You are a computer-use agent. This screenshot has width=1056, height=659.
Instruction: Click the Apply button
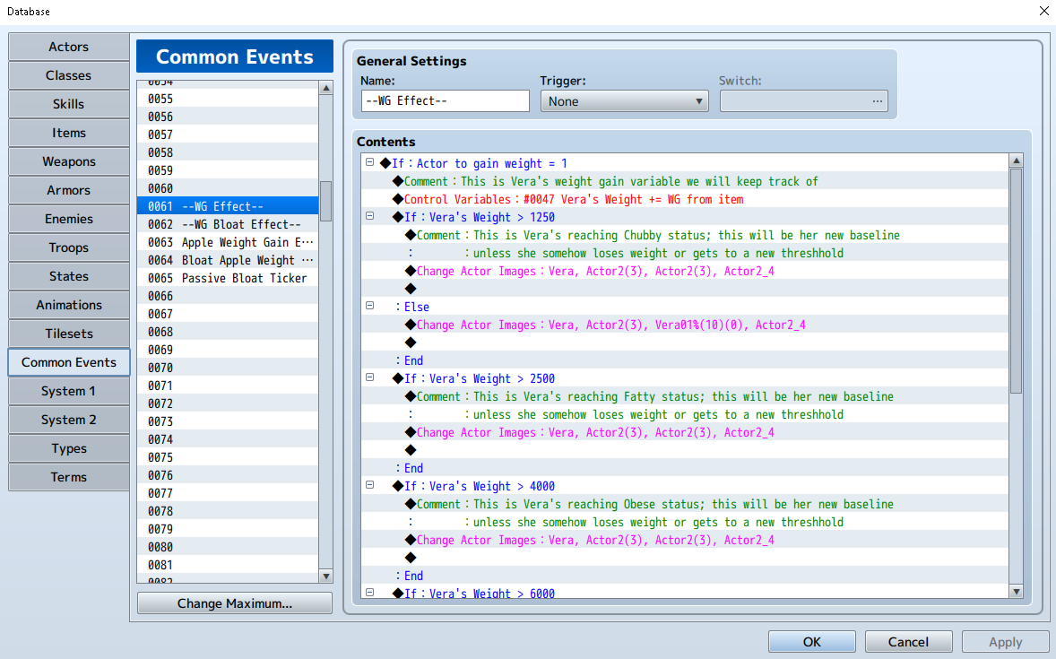coord(1006,641)
